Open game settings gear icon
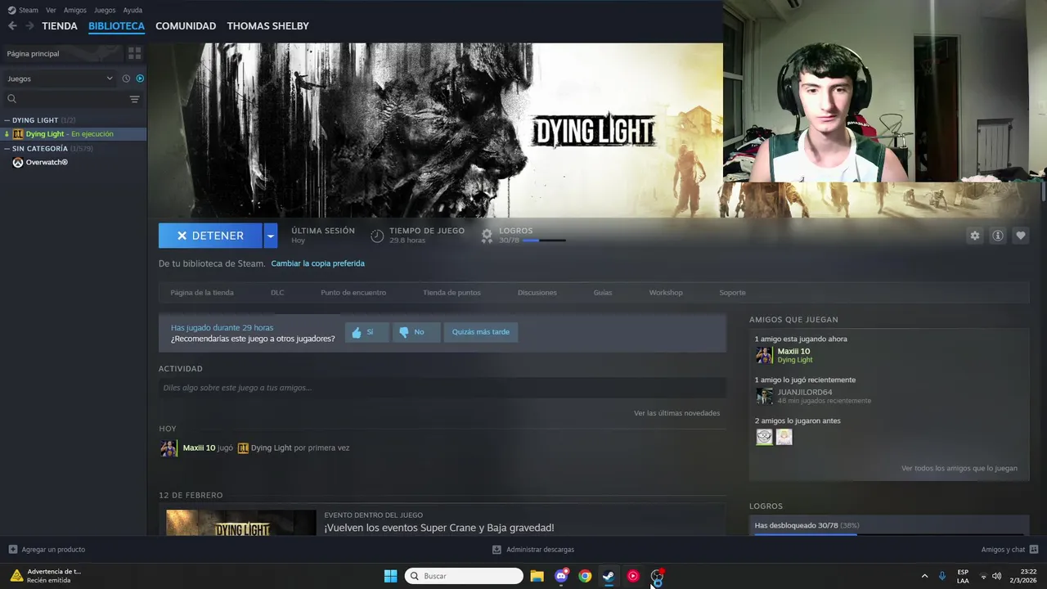Viewport: 1047px width, 589px height. point(974,236)
